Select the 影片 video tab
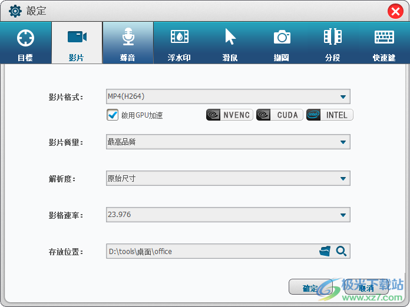The height and width of the screenshot is (307, 410). pos(77,43)
